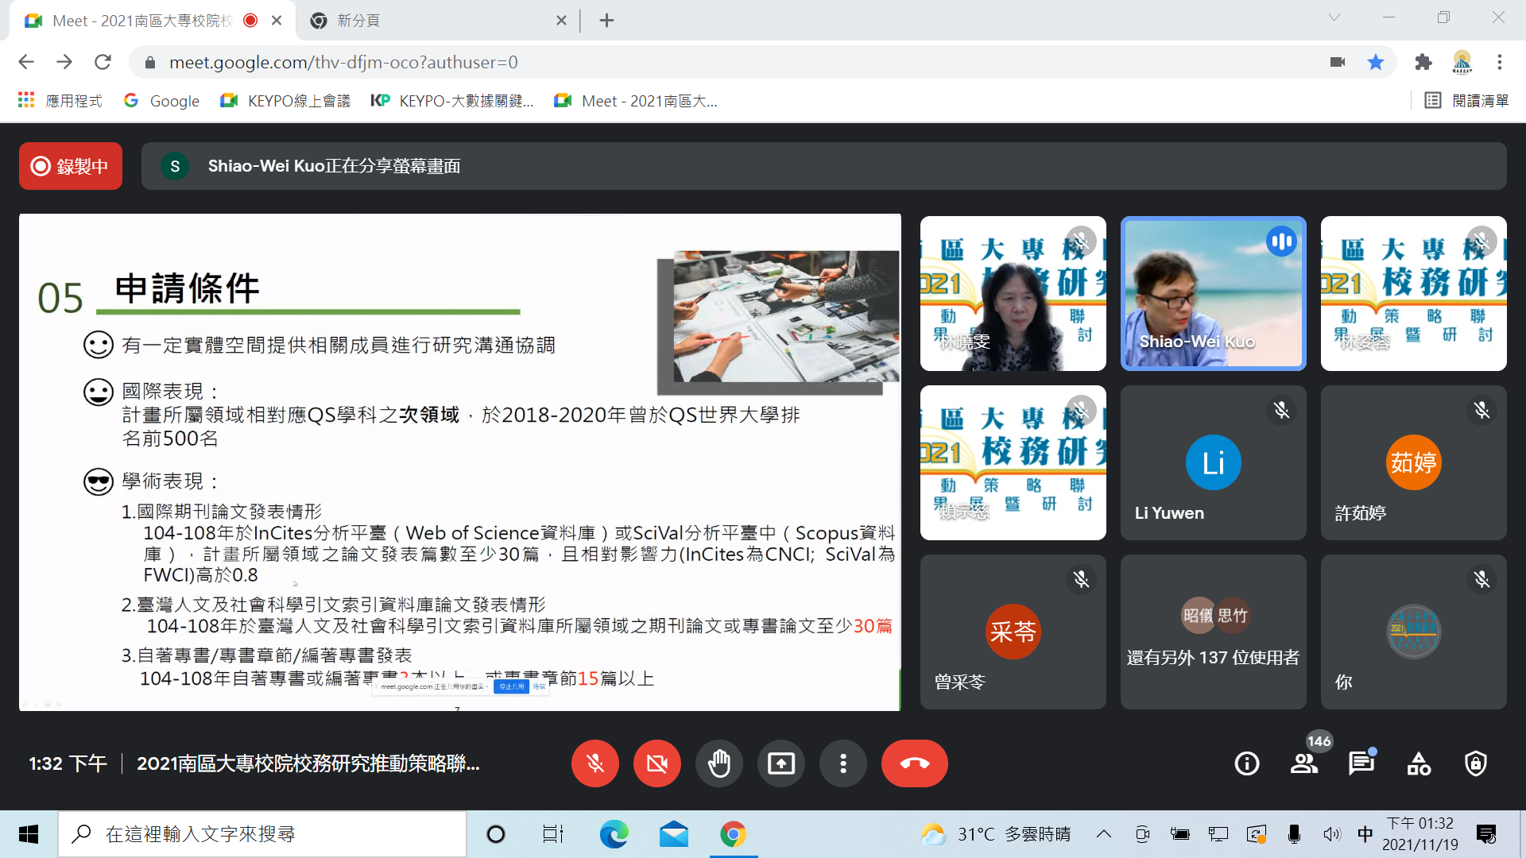Open host controls shield lock icon
The image size is (1526, 858).
pyautogui.click(x=1476, y=763)
